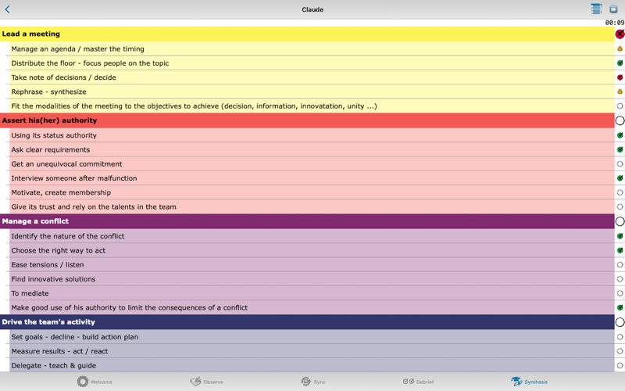Go to the Debrief tab
Image resolution: width=625 pixels, height=391 pixels.
[x=418, y=382]
